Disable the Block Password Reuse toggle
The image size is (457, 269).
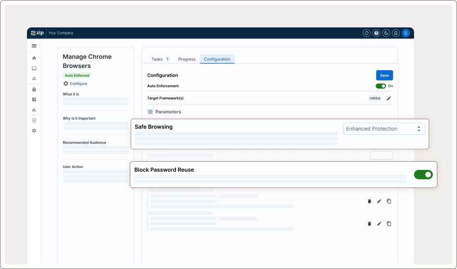423,174
